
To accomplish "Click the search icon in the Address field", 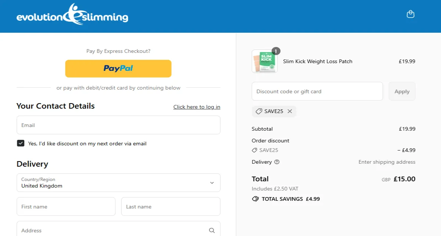I will 212,230.
